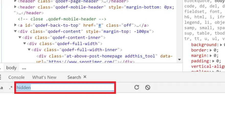225x123 pixels.
Task: Collapse the qodef-full-width-inner div
Action: [29, 50]
